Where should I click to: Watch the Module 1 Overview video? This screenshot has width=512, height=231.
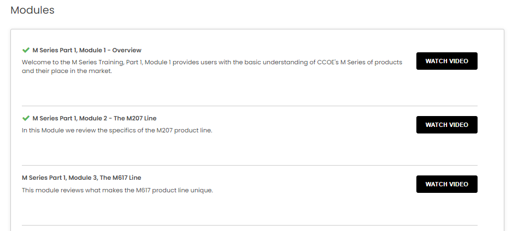(446, 61)
